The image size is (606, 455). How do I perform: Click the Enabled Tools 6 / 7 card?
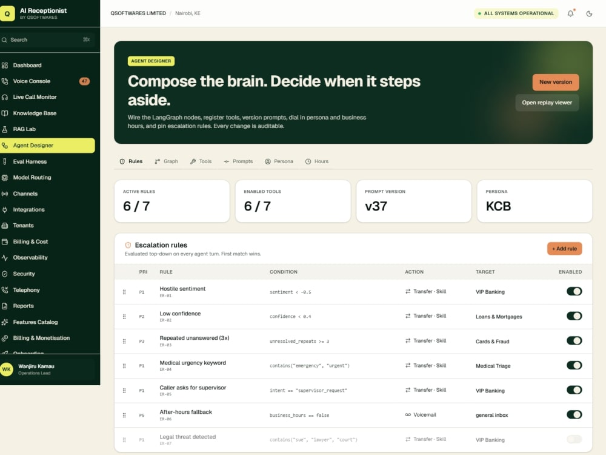pyautogui.click(x=293, y=201)
